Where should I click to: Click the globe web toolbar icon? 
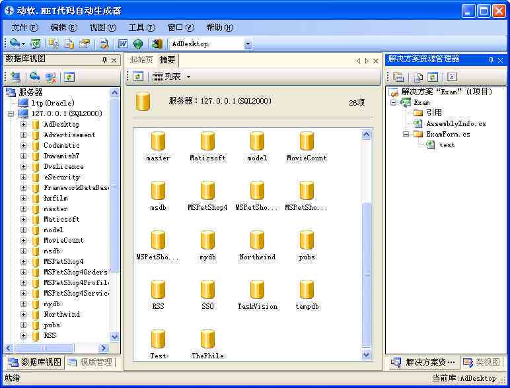click(138, 44)
